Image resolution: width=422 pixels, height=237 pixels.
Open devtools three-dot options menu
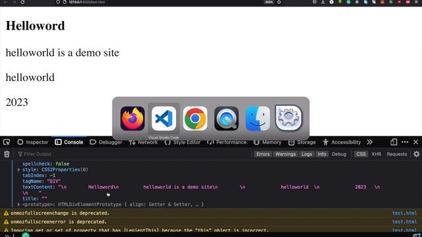point(405,142)
